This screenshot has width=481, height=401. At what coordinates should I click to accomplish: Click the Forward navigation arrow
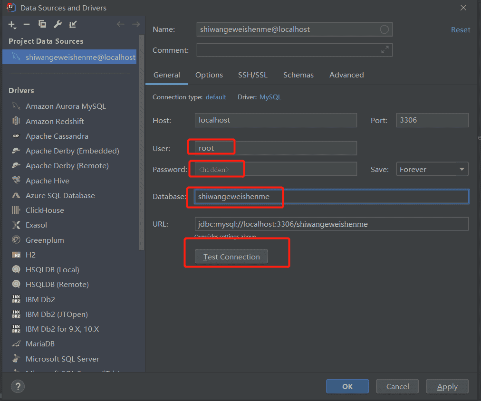coord(136,24)
